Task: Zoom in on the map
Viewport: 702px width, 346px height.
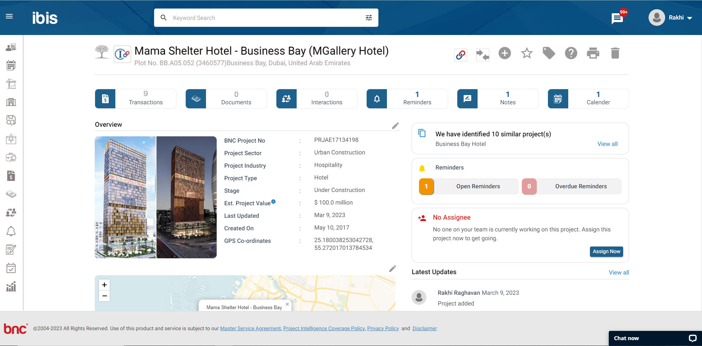Action: tap(104, 284)
